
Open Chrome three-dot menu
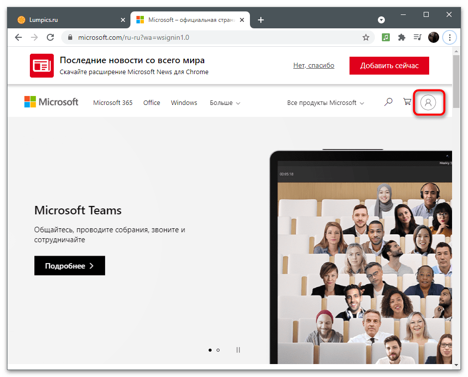coord(450,37)
